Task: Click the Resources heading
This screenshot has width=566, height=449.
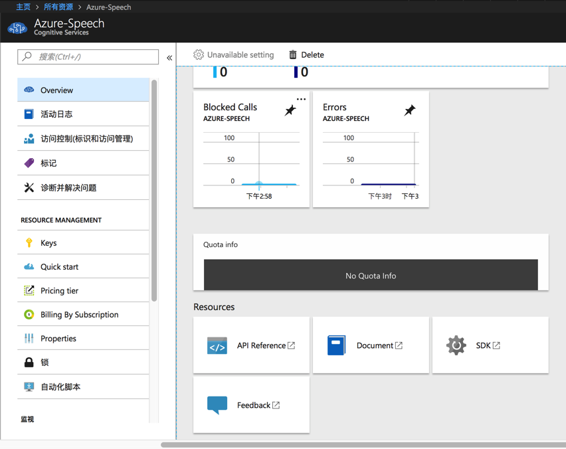Action: pos(214,307)
